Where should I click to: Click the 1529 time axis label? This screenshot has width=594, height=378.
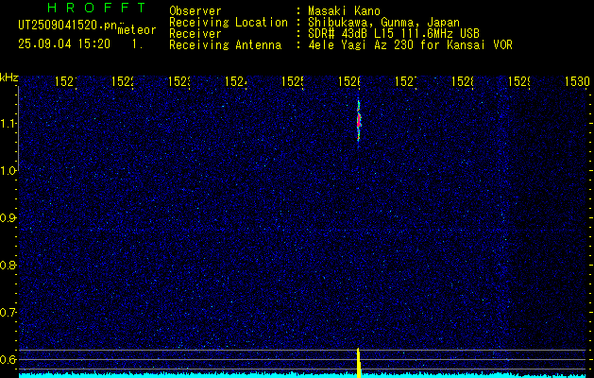tap(519, 81)
